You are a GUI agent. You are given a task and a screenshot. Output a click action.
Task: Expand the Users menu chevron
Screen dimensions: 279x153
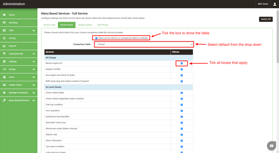pos(34,77)
